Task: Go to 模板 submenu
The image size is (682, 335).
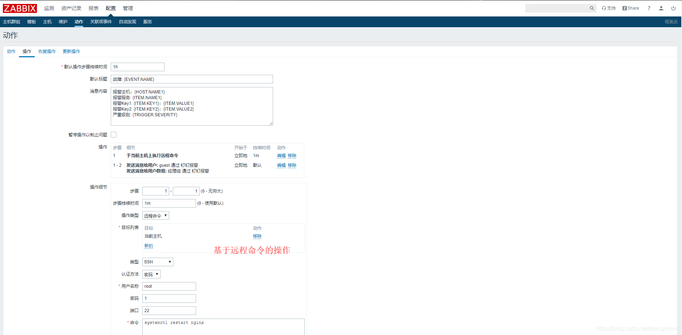Action: click(x=32, y=22)
